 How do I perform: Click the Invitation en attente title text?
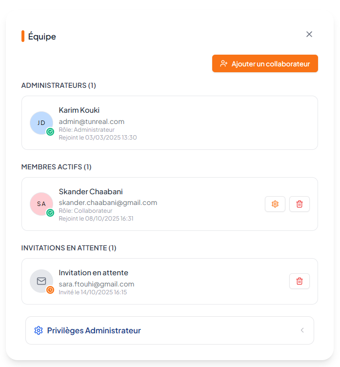[93, 273]
